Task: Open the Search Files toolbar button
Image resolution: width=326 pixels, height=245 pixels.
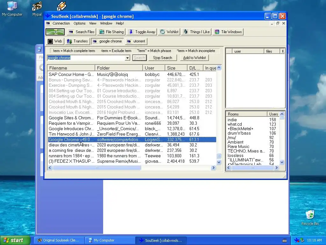Action: 81,32
